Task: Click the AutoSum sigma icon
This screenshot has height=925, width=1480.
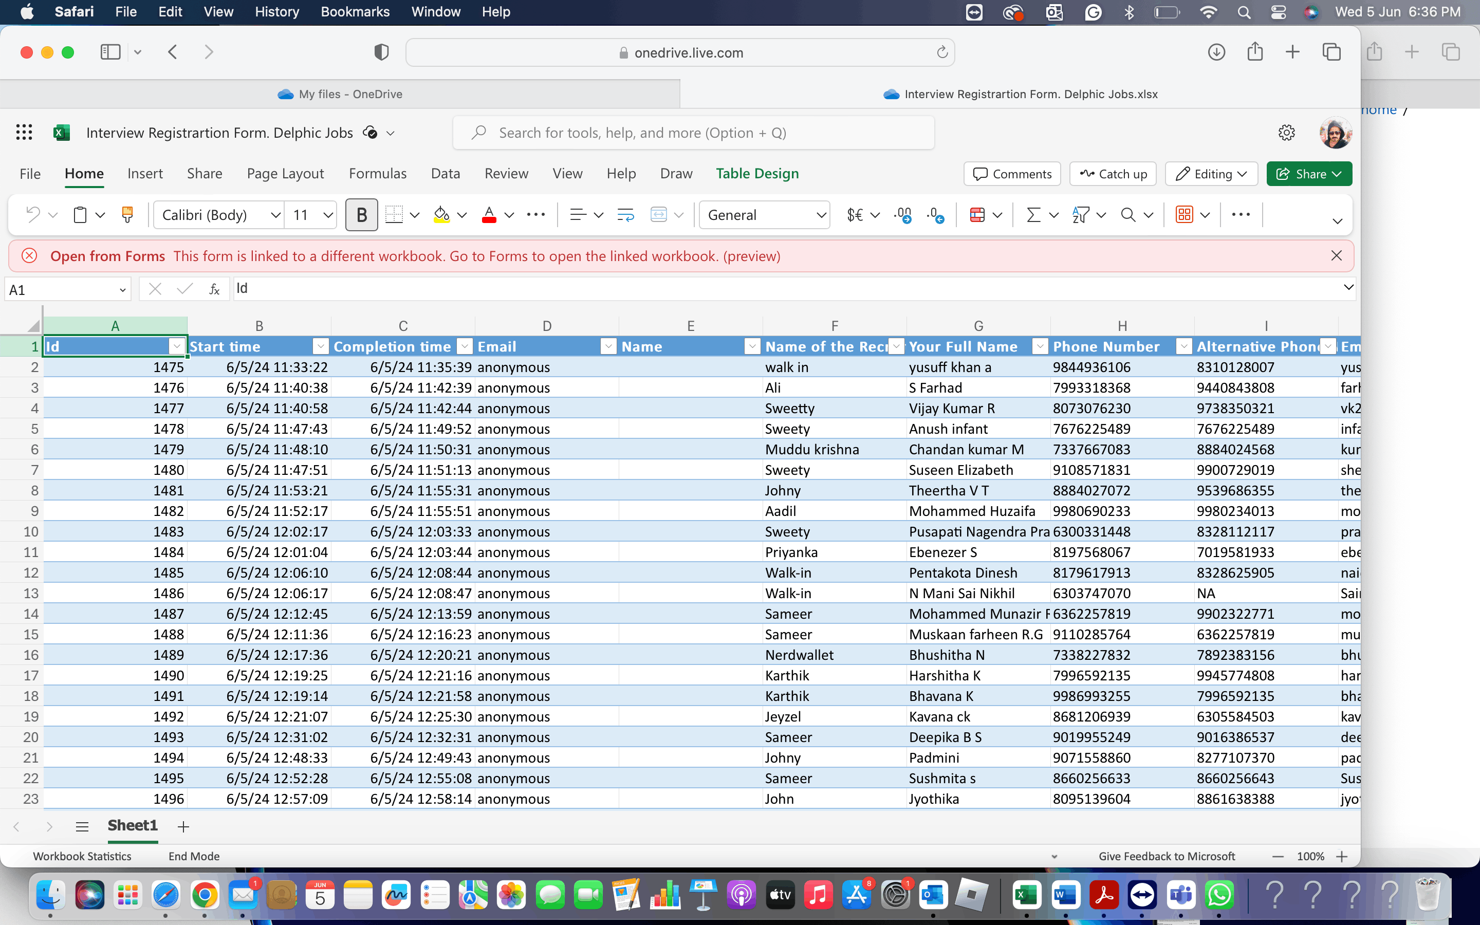Action: tap(1033, 215)
